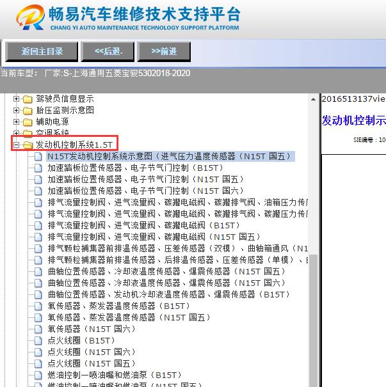
Task: Open 排气流量控制阀、碳罐电磁阀 (N15T 国五)
Action: click(x=154, y=237)
